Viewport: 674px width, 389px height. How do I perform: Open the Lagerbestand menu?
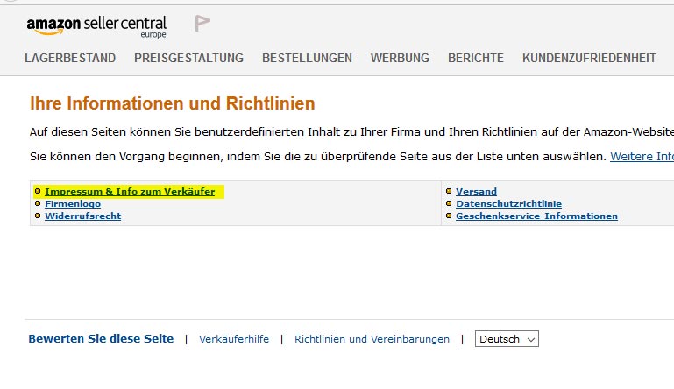(x=70, y=58)
